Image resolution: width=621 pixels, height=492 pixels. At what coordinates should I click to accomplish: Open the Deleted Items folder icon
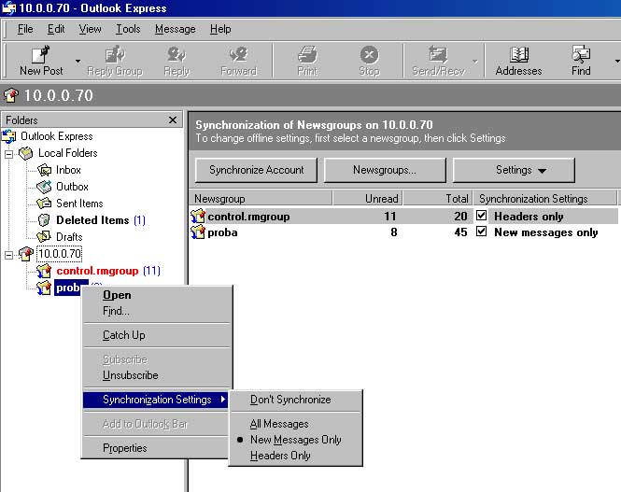[44, 220]
